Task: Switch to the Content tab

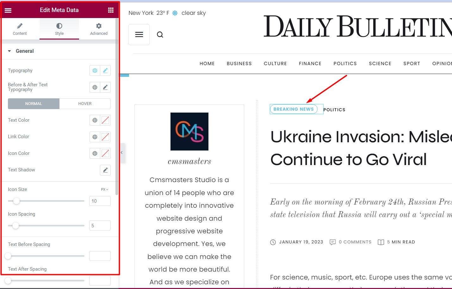Action: tap(20, 29)
